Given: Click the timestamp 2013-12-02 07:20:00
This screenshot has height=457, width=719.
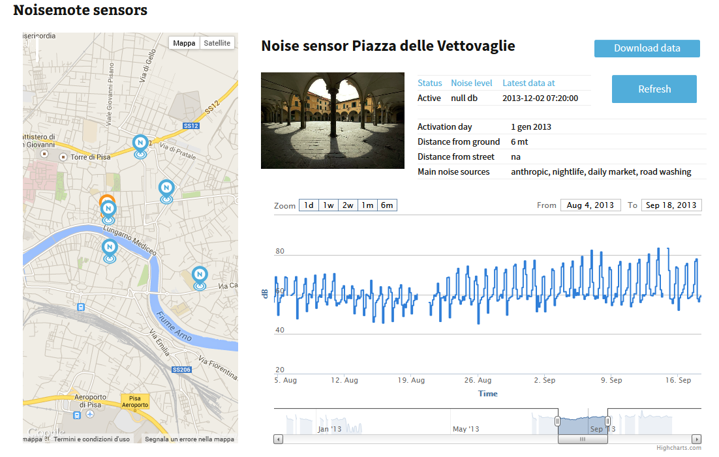Looking at the screenshot, I should pyautogui.click(x=540, y=98).
